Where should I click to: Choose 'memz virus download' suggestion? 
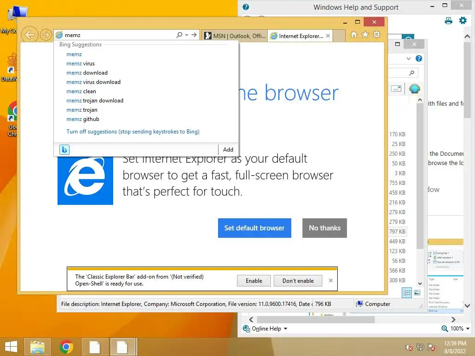pyautogui.click(x=93, y=82)
